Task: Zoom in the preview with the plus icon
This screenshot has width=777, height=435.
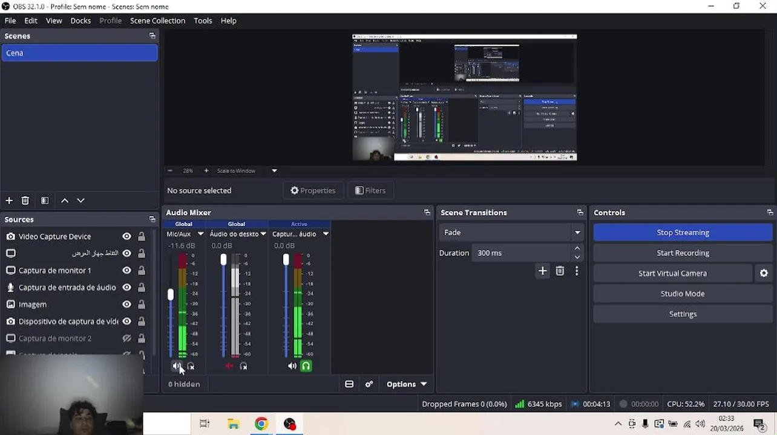Action: click(206, 171)
